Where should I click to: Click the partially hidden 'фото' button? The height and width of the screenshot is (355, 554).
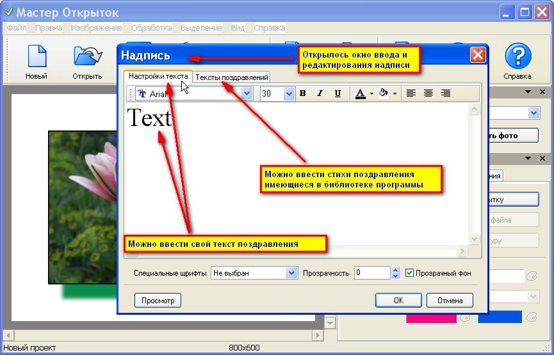[514, 136]
